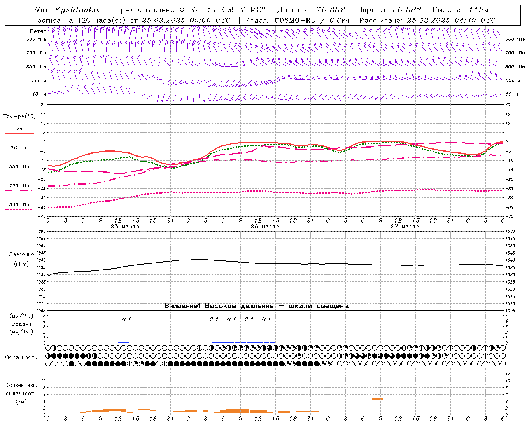Click the latitude value Широта: 56.383
527x422 pixels.
388,10
